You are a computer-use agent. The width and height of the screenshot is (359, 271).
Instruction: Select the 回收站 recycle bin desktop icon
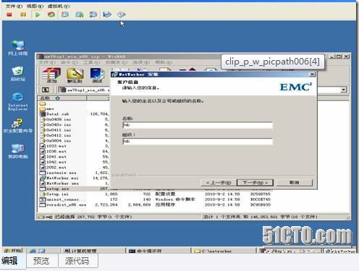point(18,74)
